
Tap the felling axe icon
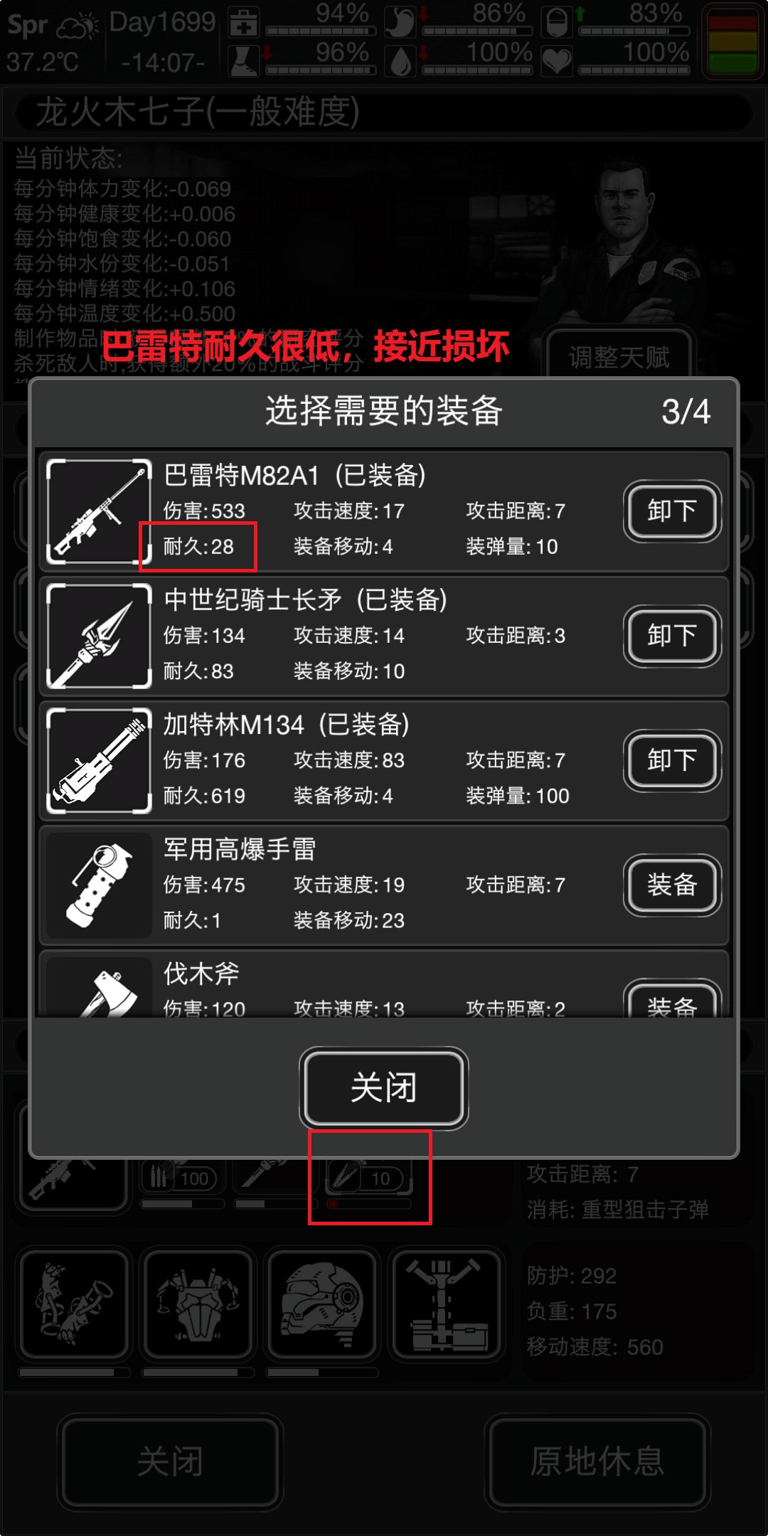tap(99, 987)
